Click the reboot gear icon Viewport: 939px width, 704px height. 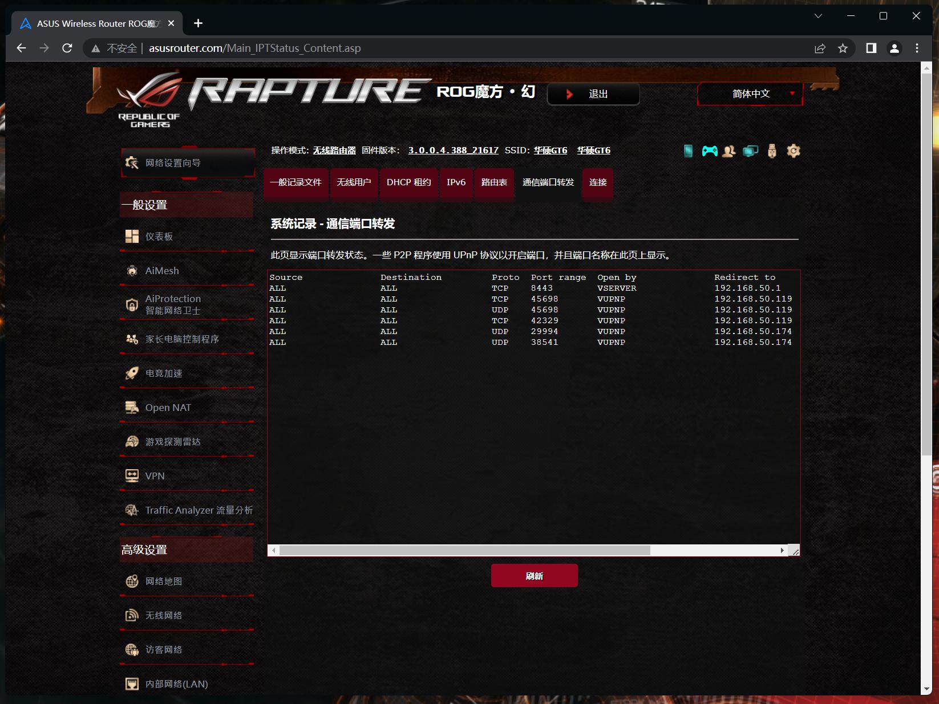pos(794,151)
